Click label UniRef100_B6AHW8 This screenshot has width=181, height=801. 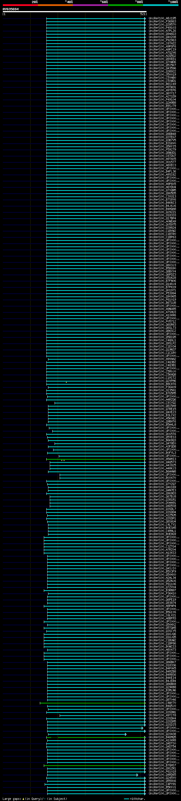[x=162, y=472]
